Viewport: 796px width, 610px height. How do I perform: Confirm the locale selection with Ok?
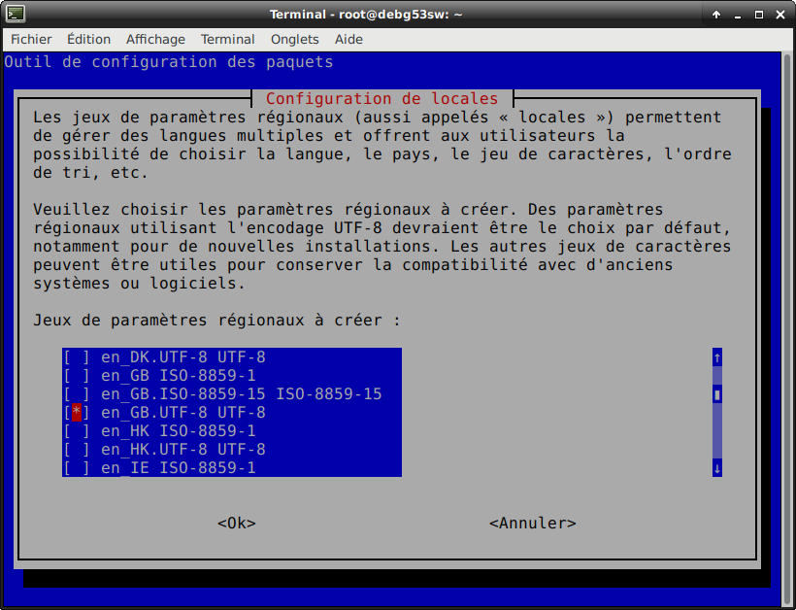point(236,524)
